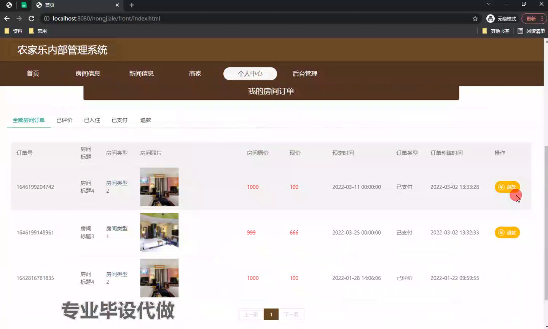Open a new tab with the plus icon
Screen dimensions: 548x329
[x=132, y=5]
